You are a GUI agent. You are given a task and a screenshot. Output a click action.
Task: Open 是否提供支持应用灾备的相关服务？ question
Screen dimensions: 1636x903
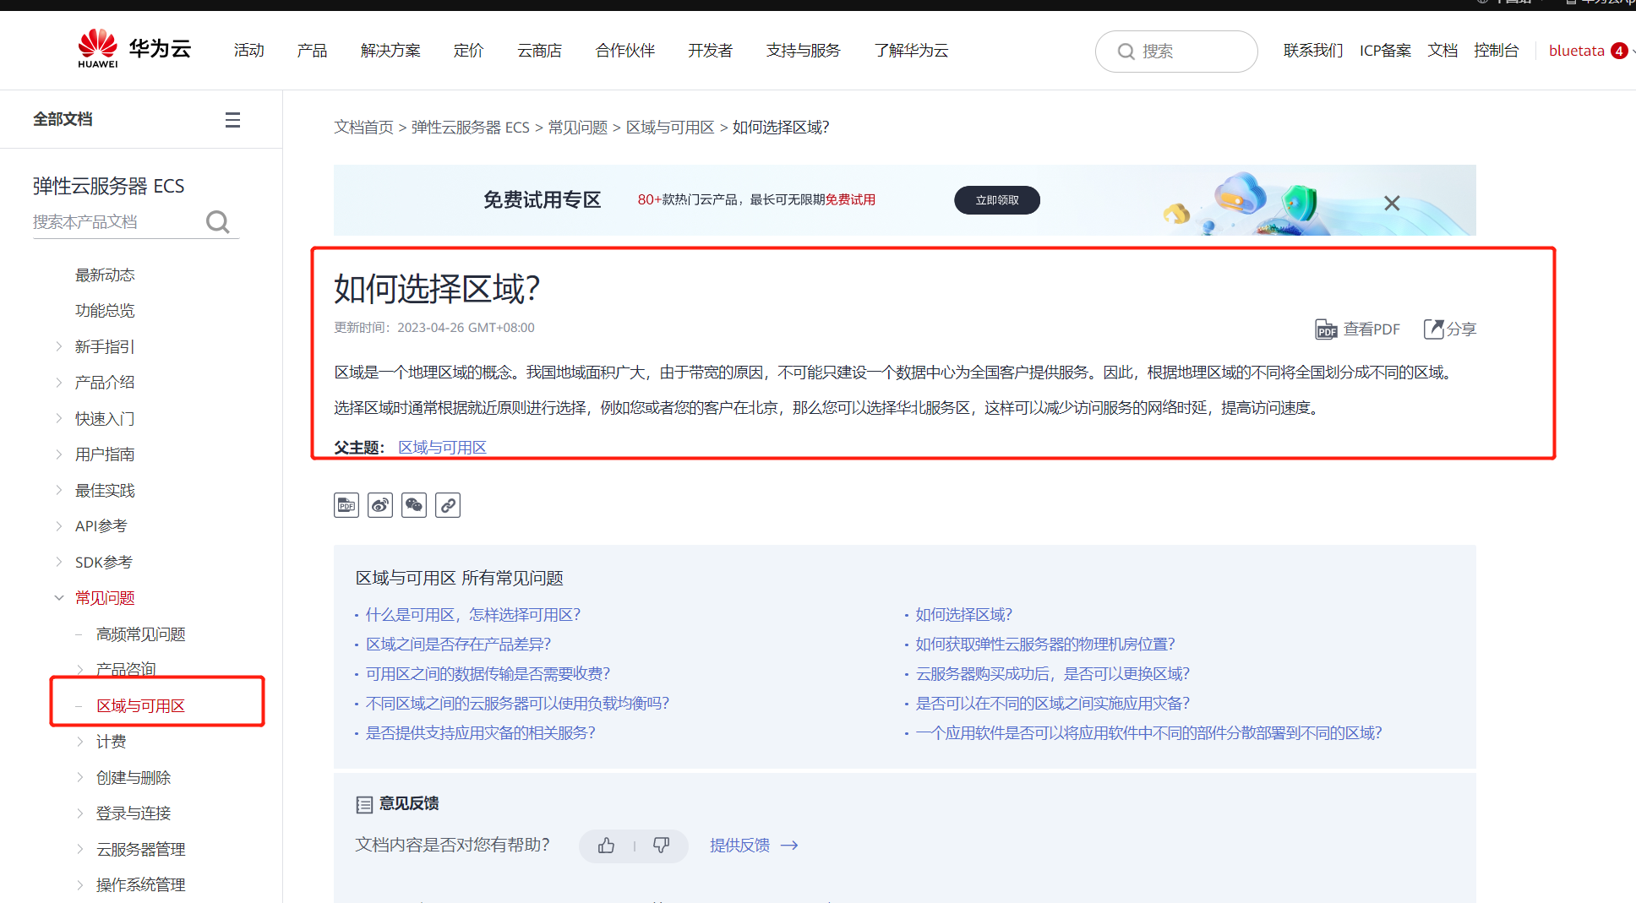click(x=480, y=733)
